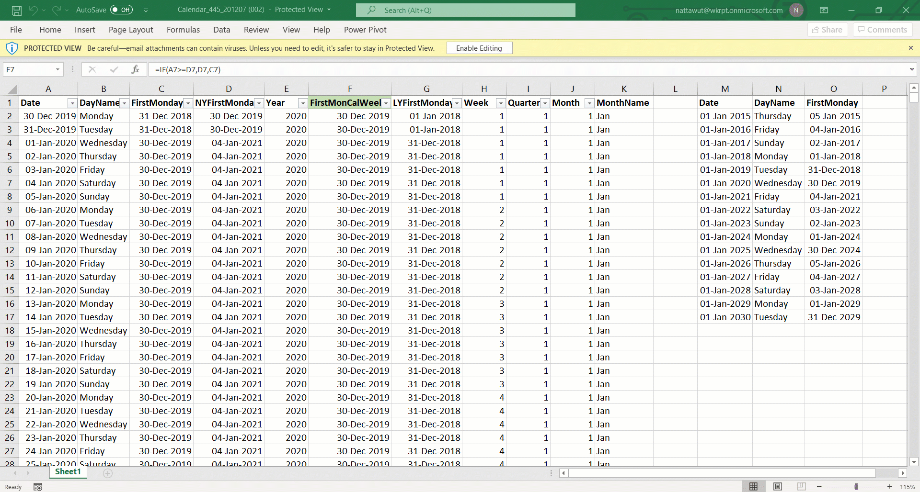Open the Week filter dropdown

[x=500, y=103]
